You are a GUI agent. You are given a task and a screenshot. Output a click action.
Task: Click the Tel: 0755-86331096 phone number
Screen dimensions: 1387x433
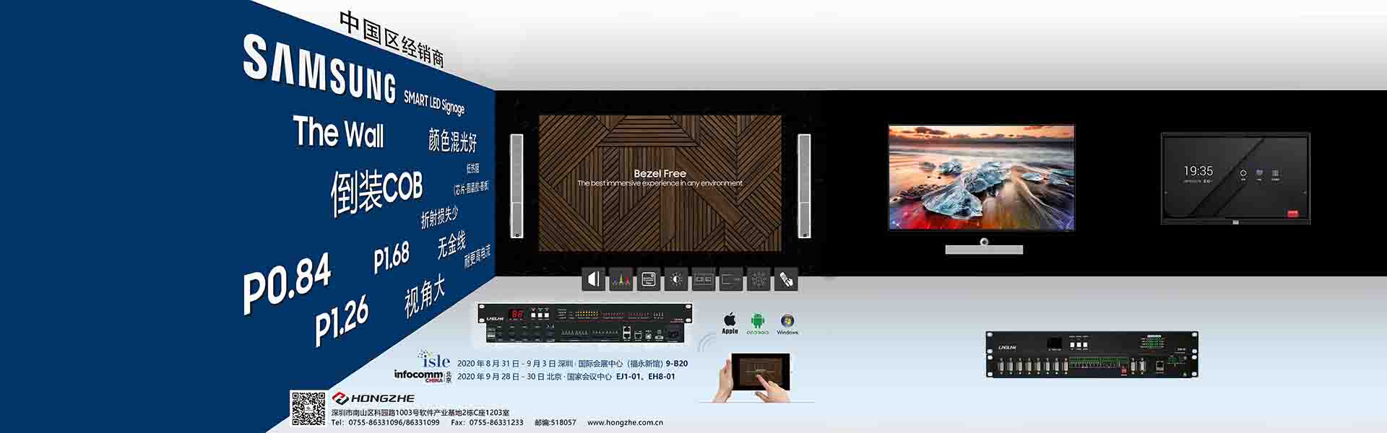[x=385, y=422]
